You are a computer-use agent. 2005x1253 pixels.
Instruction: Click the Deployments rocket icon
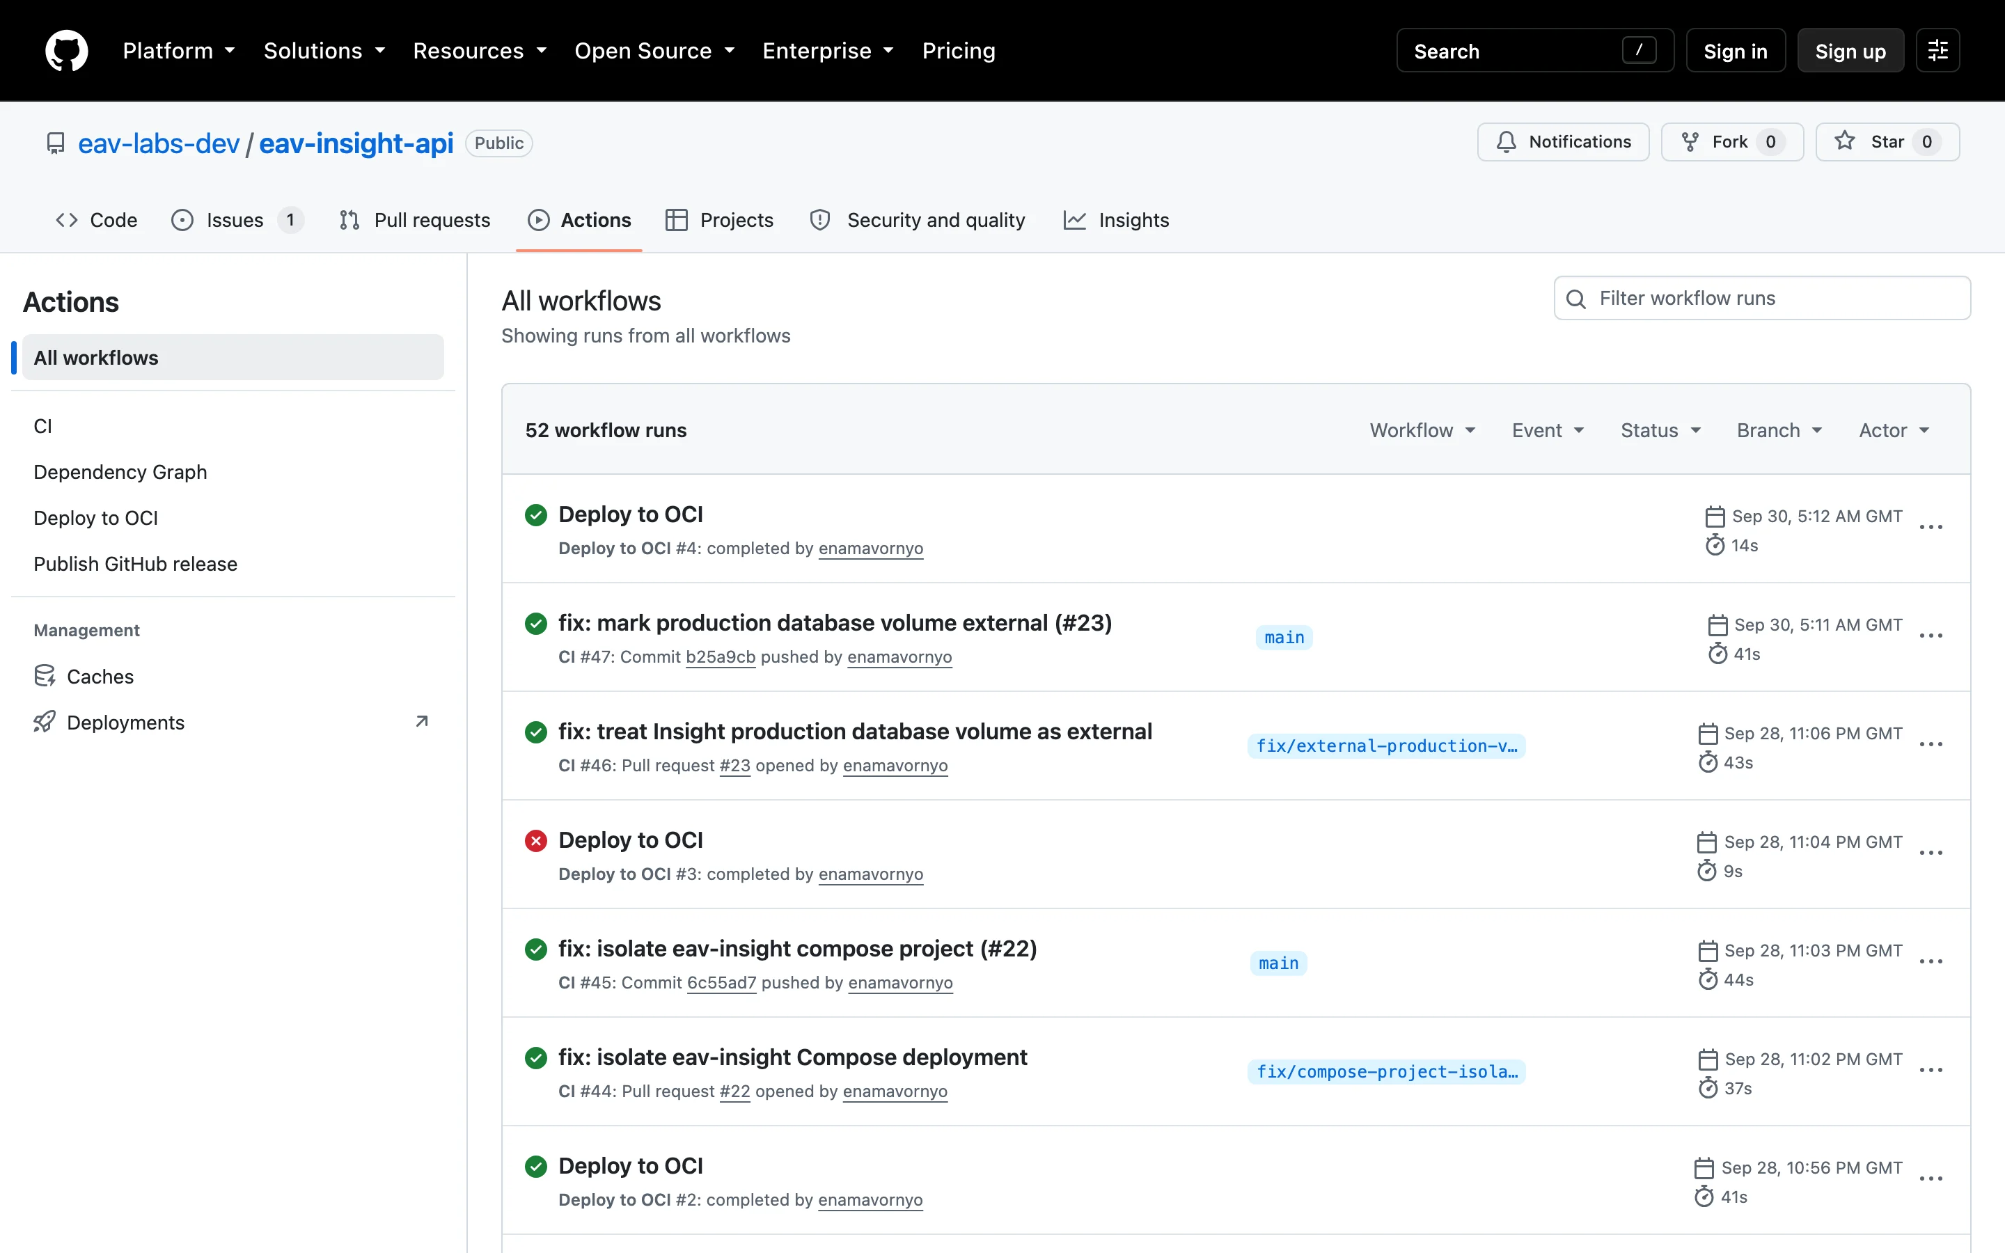click(45, 722)
